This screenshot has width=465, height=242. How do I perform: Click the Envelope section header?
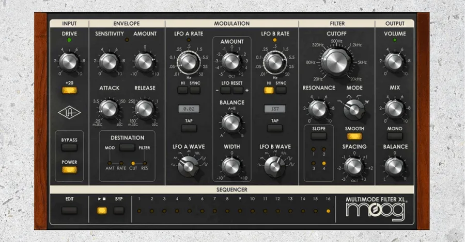[x=127, y=23]
